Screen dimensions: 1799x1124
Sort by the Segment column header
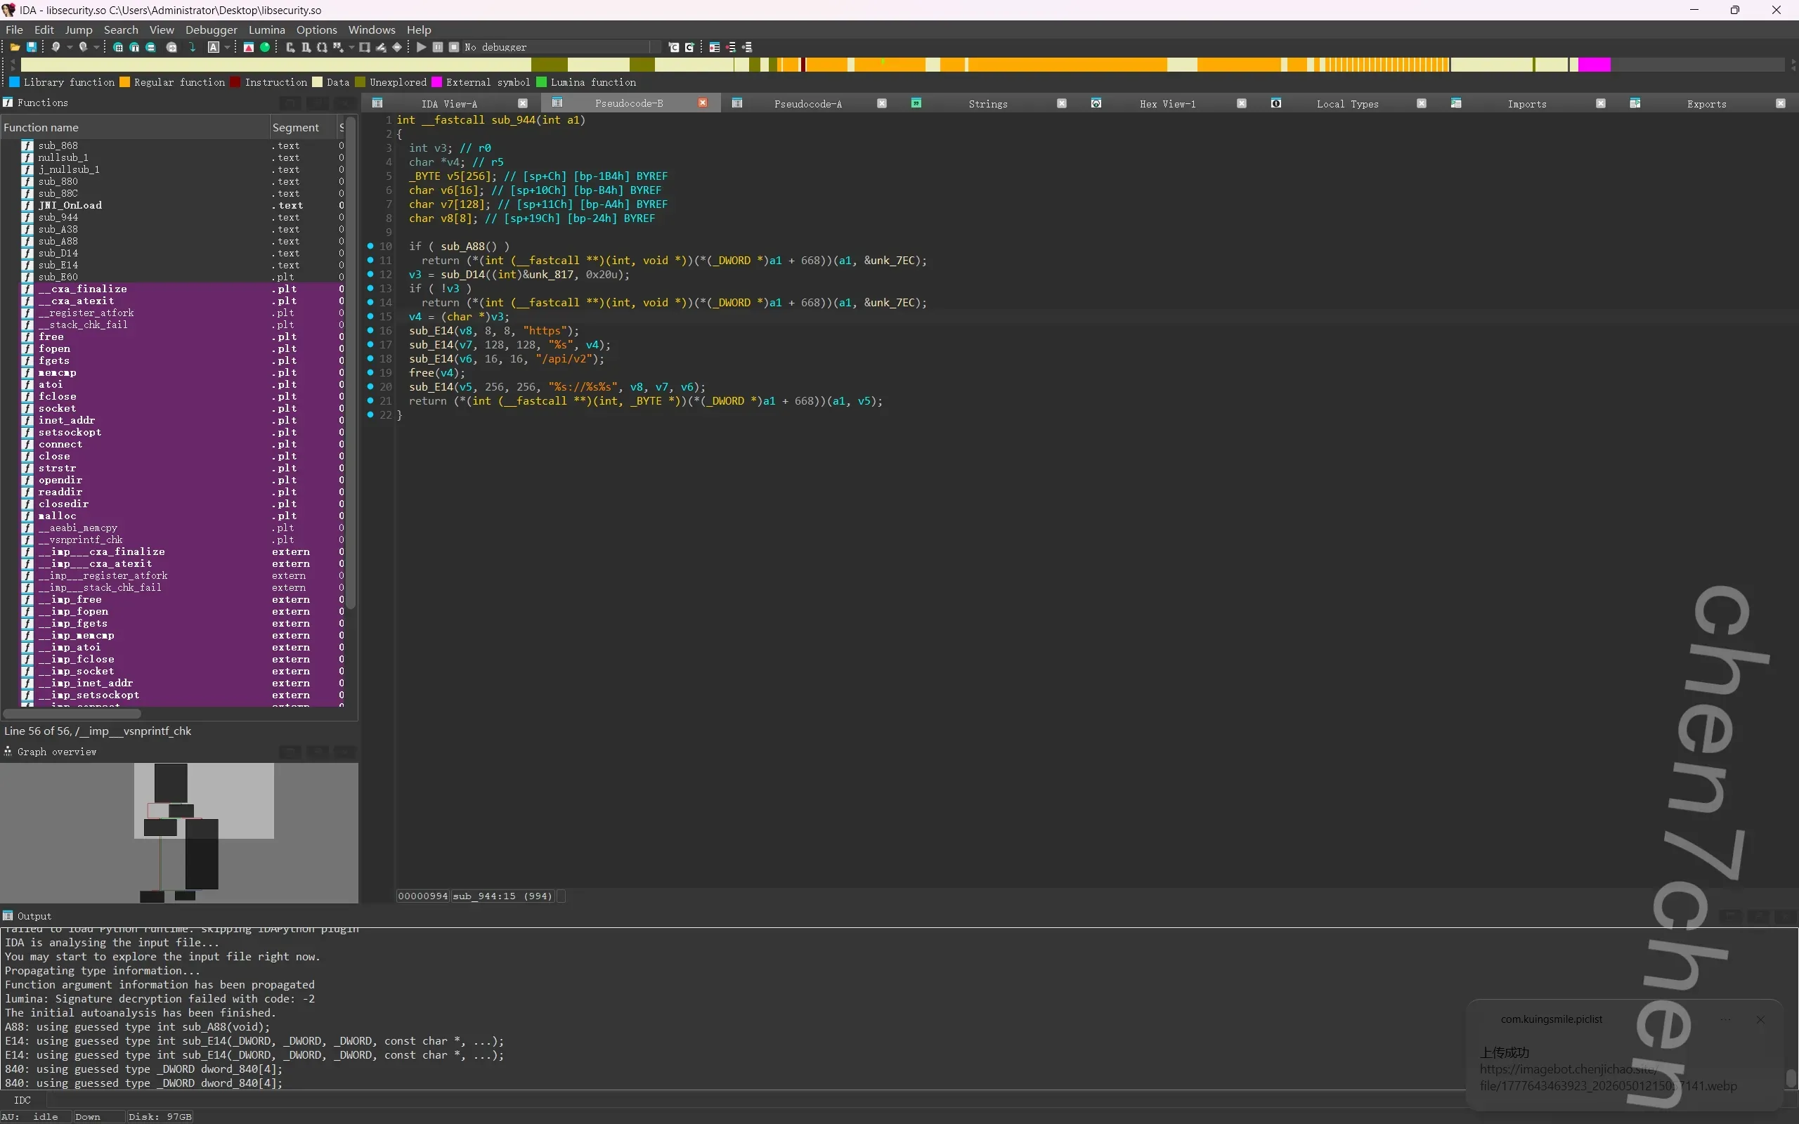click(x=303, y=127)
